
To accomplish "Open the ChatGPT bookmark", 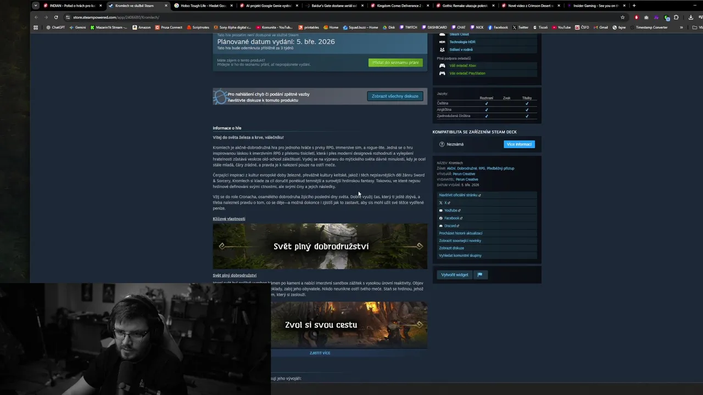I will click(55, 27).
